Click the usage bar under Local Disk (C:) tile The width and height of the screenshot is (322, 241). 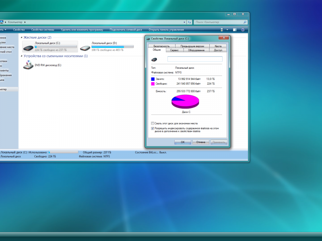[x=56, y=47]
